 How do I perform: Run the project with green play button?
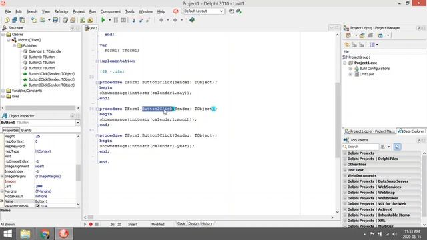pyautogui.click(x=103, y=20)
